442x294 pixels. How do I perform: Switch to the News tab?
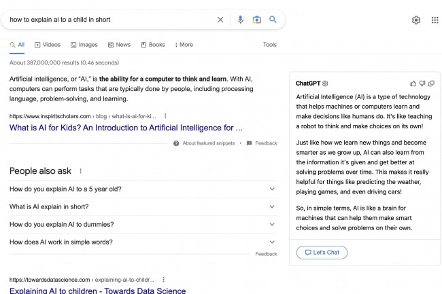pyautogui.click(x=119, y=45)
